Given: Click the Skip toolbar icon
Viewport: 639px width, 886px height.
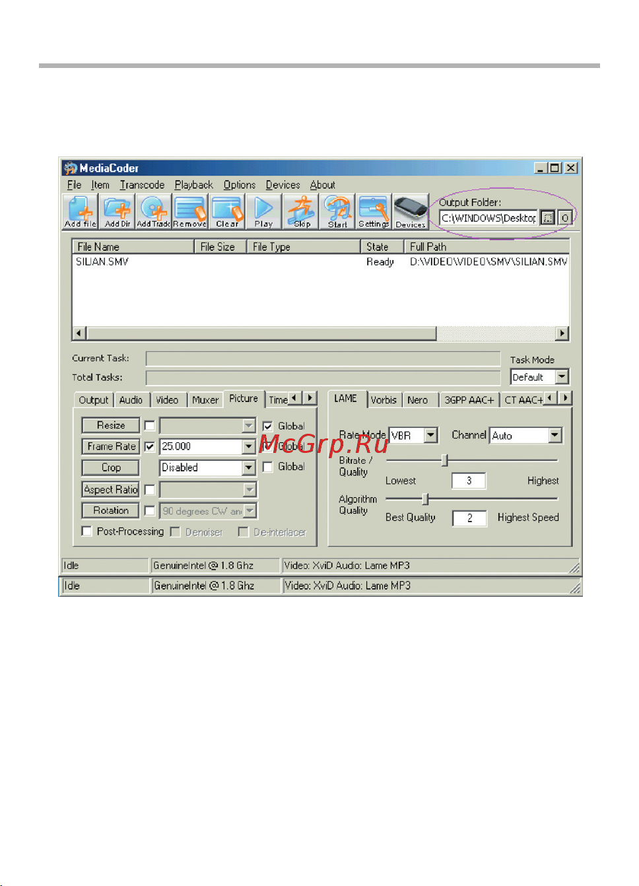Looking at the screenshot, I should [x=302, y=211].
